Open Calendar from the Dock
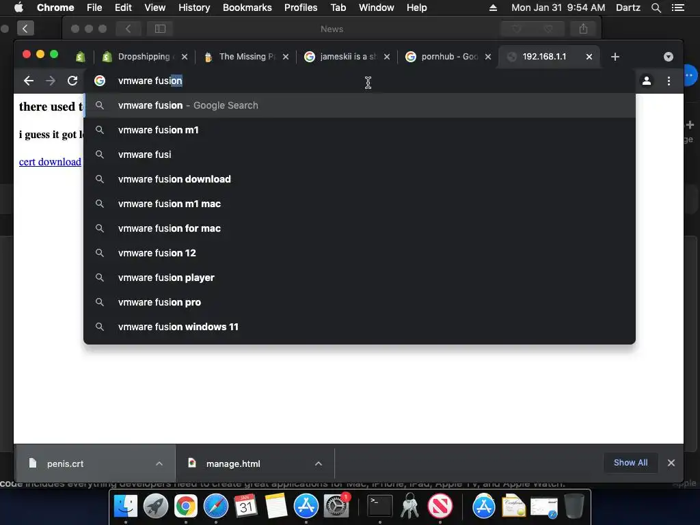Viewport: 700px width, 525px height. 246,506
